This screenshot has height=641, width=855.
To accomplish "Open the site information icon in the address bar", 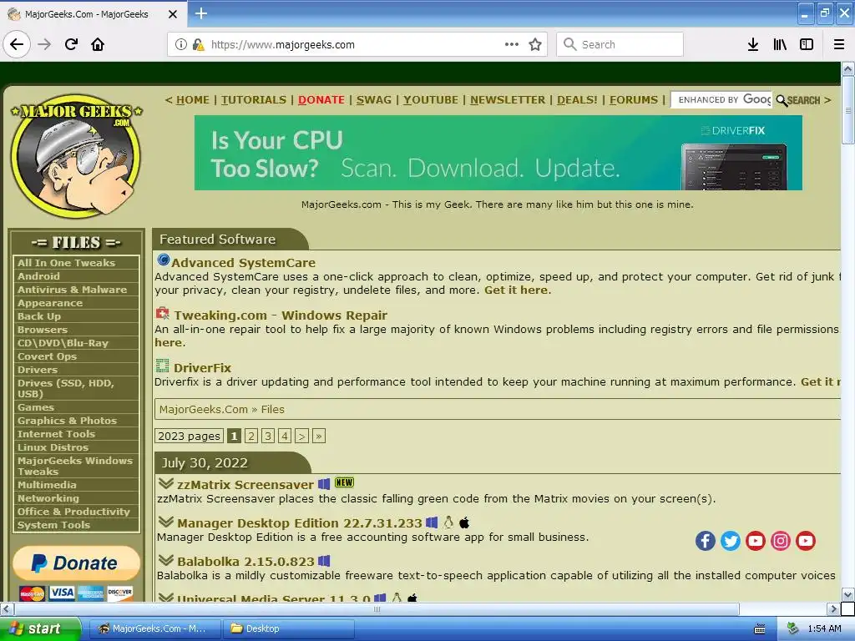I will click(x=180, y=44).
